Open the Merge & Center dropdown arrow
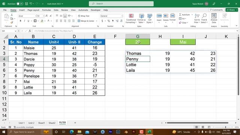Screen dimensions: 240x135 point(97,21)
